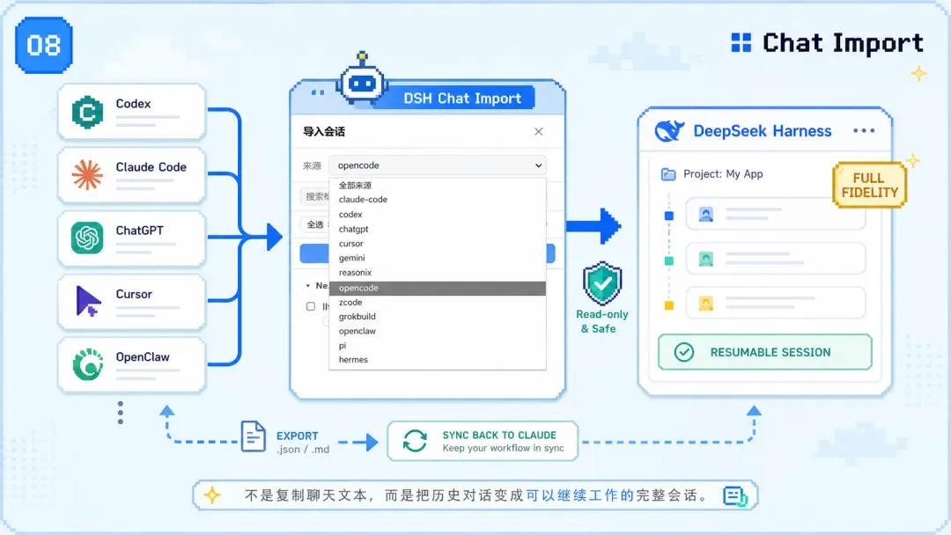The width and height of the screenshot is (951, 535).
Task: Click the green user avatar session card
Action: tap(776, 259)
